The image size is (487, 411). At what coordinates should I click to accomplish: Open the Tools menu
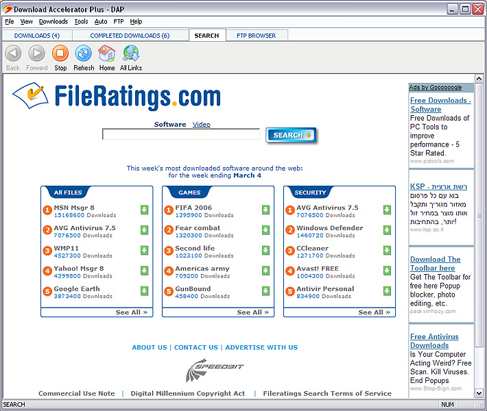point(81,21)
